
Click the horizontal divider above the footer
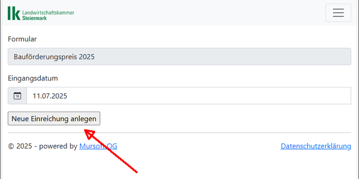179,133
